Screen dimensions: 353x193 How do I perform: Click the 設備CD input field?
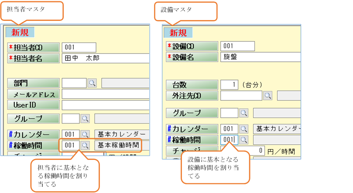(x=237, y=46)
